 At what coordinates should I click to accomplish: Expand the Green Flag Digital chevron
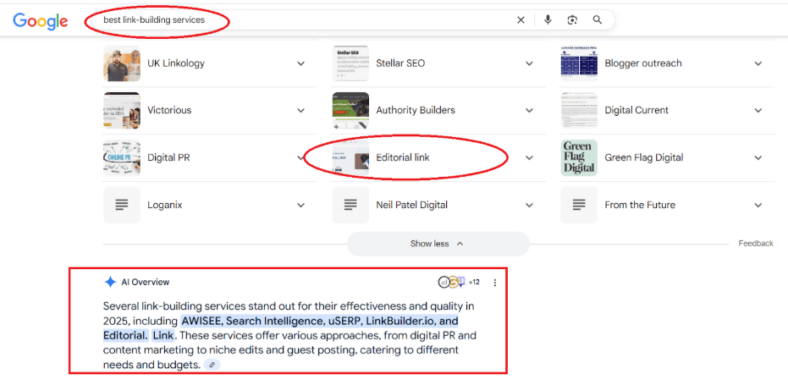[x=758, y=158]
